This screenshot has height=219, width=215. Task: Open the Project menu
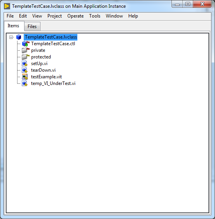click(54, 16)
